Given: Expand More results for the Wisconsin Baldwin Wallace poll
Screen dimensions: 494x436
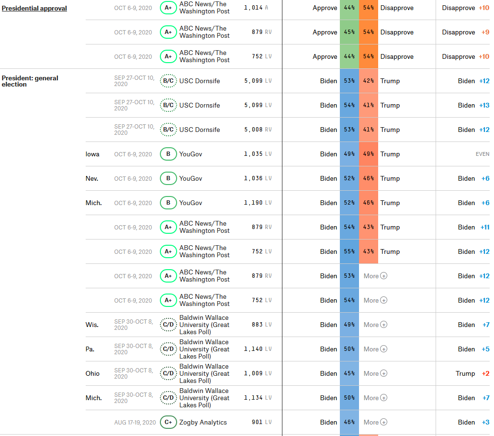Looking at the screenshot, I should (x=375, y=325).
